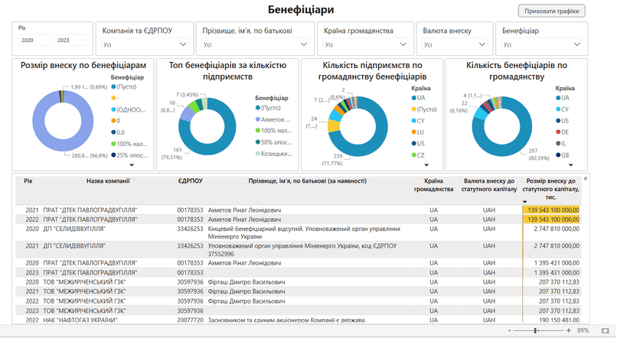Image resolution: width=620 pixels, height=338 pixels.
Task: Click the Приховати графіки button
Action: click(x=551, y=11)
